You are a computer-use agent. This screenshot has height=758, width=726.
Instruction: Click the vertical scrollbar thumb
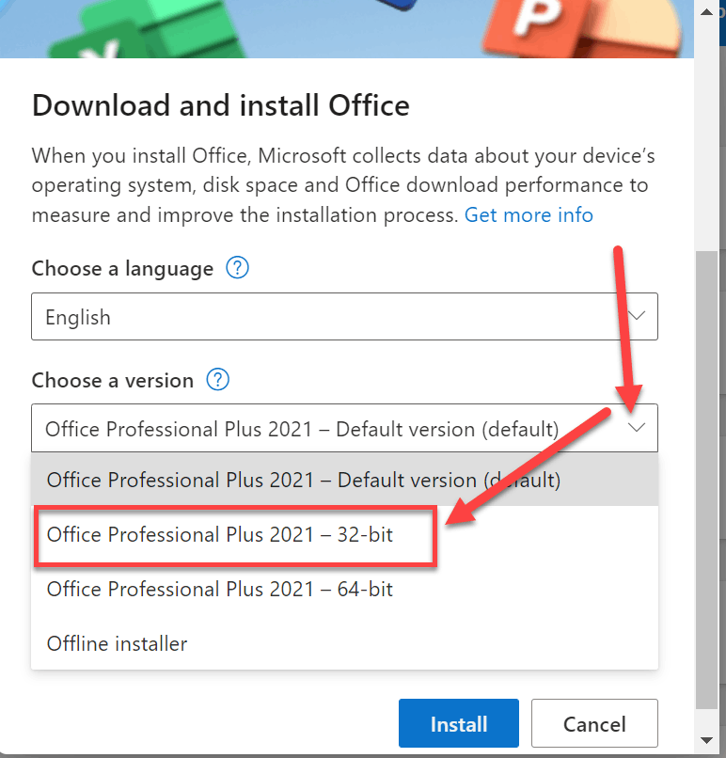click(706, 480)
